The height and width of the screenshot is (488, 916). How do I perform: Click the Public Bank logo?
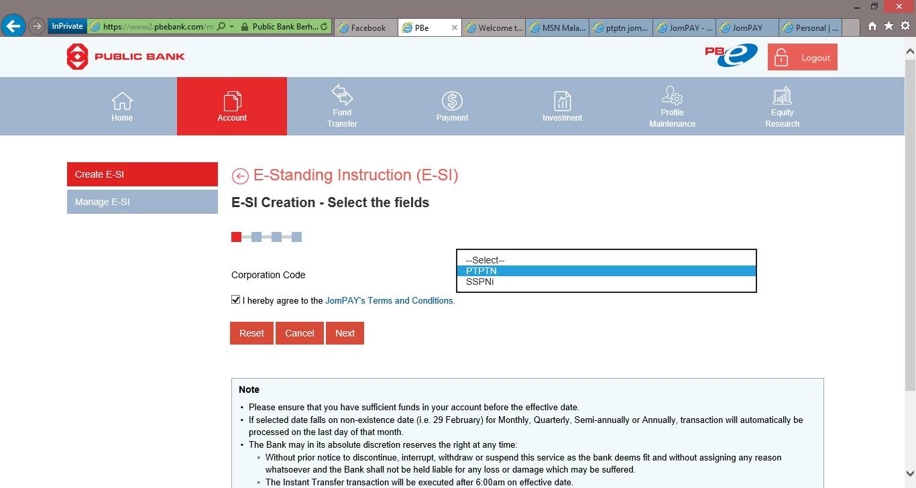pos(125,57)
